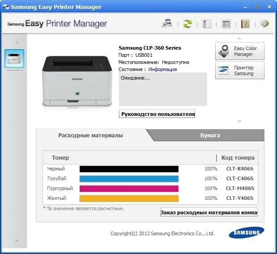Image resolution: width=277 pixels, height=254 pixels.
Task: Minimize the Easy Printer Manager window
Action: [245, 7]
